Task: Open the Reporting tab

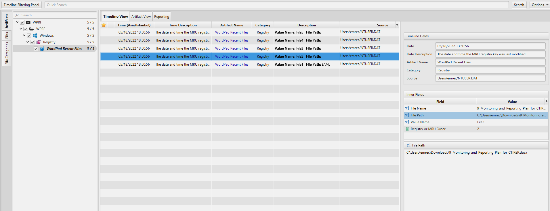Action: tap(162, 17)
